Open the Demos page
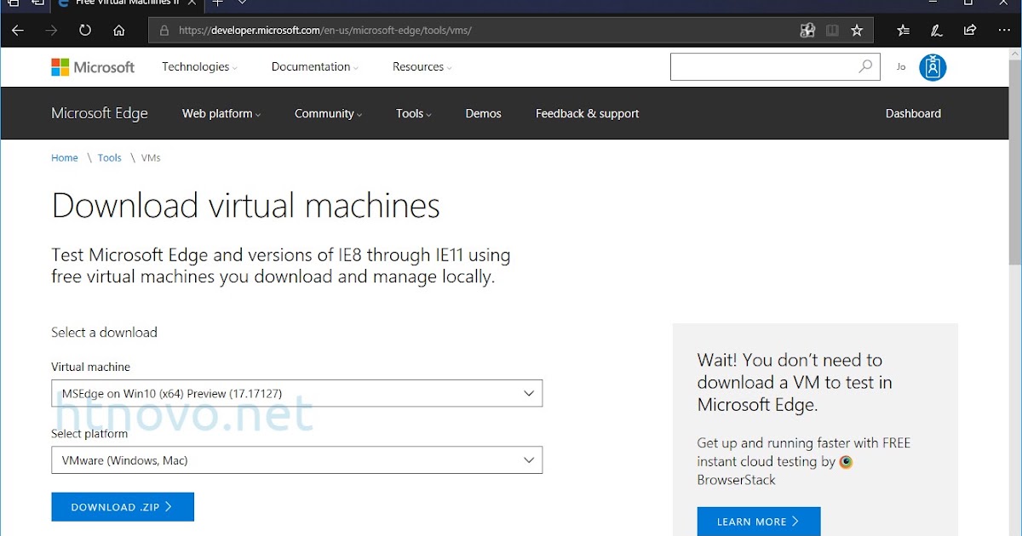Viewport: 1022px width, 536px height. pos(483,113)
